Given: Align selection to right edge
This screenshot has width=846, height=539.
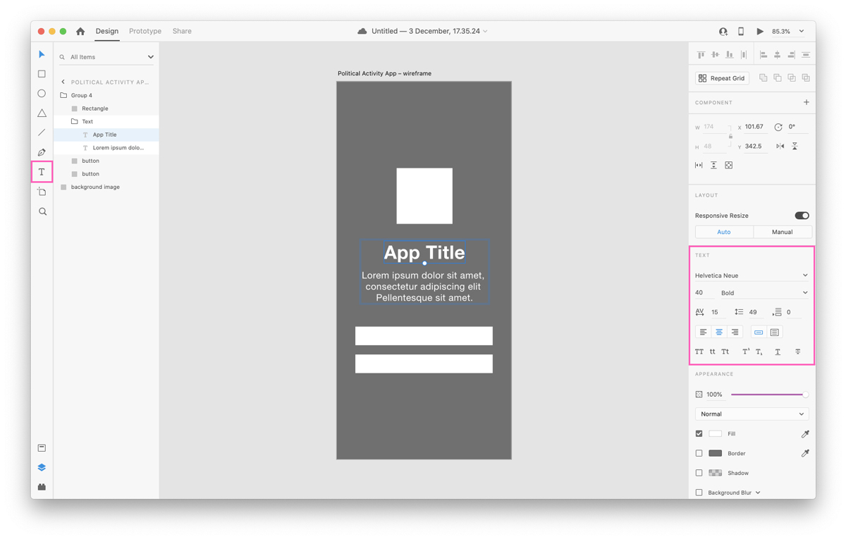Looking at the screenshot, I should [x=791, y=54].
